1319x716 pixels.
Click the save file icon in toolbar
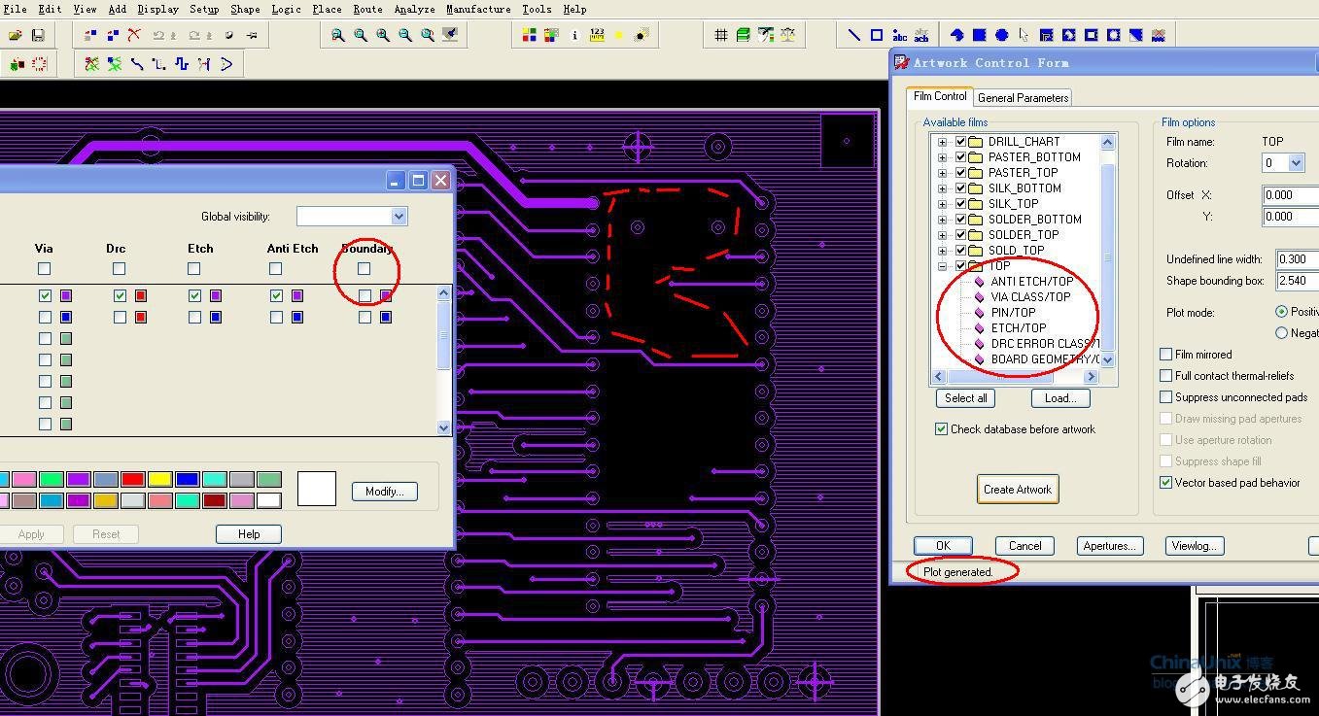pyautogui.click(x=38, y=35)
